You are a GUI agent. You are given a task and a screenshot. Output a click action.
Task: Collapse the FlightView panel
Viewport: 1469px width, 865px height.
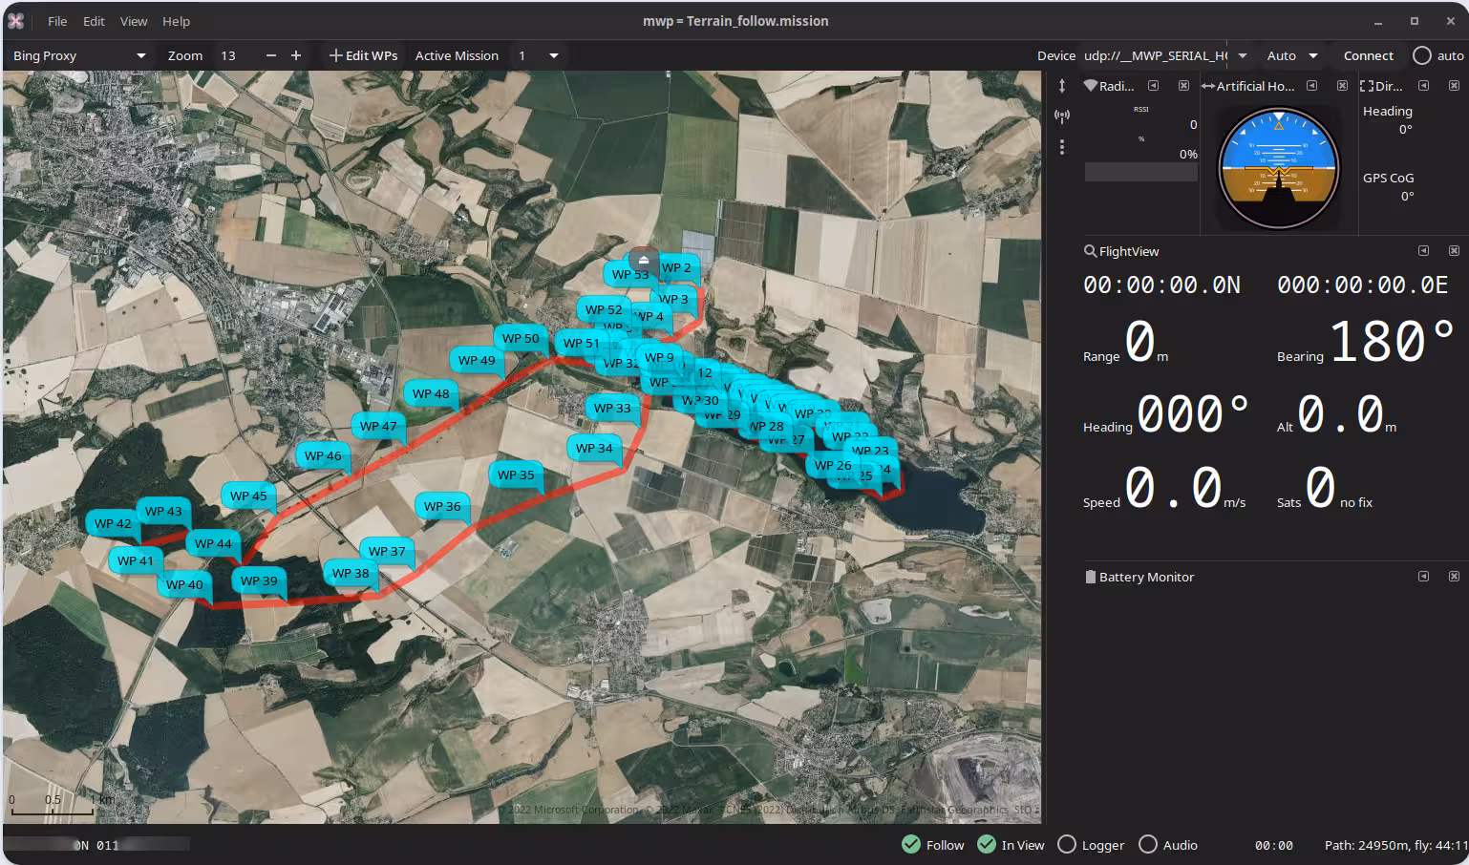point(1423,251)
